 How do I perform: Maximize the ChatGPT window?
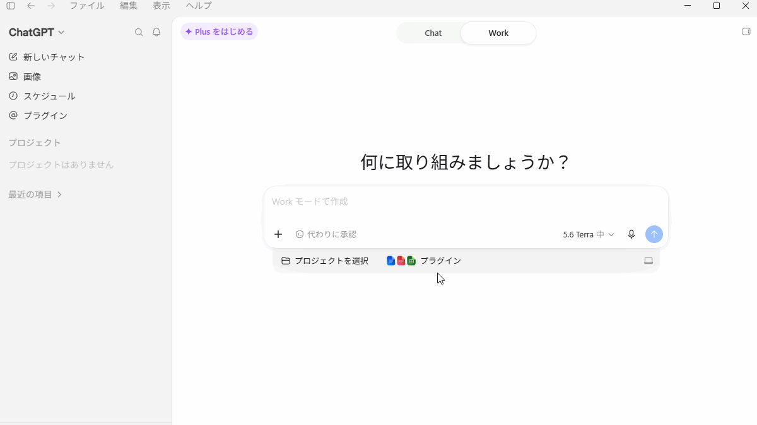pos(717,6)
